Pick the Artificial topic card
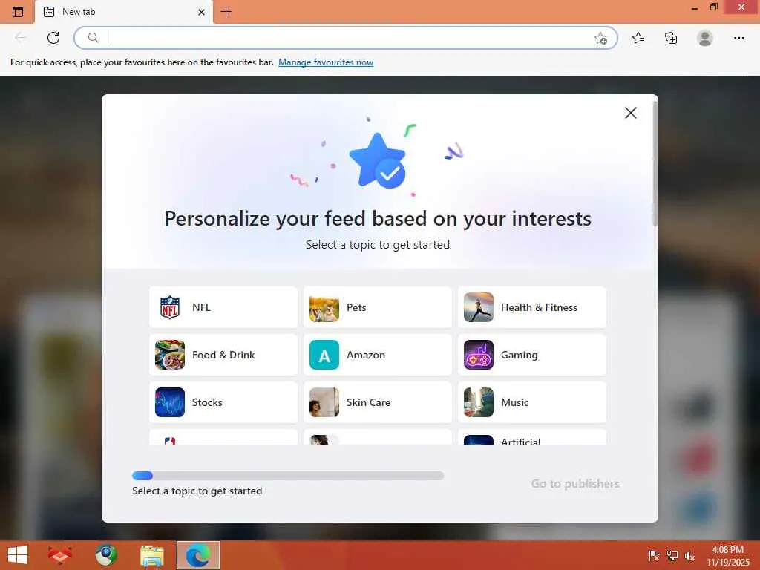Screen dimensions: 760x570 (532, 437)
